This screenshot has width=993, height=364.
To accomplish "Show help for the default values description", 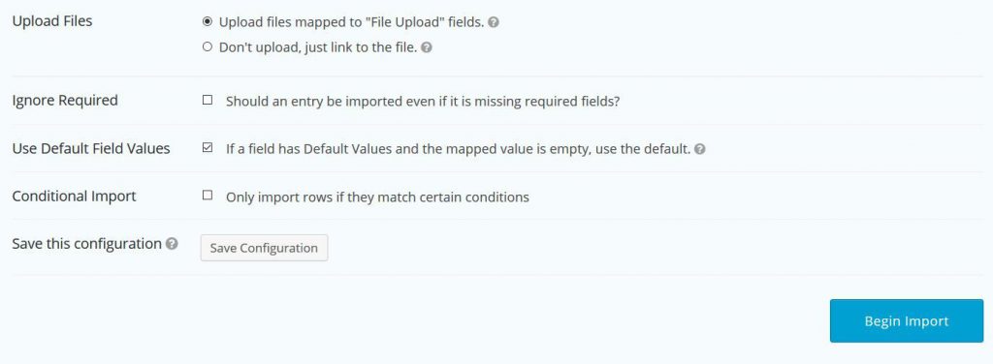I will (700, 149).
